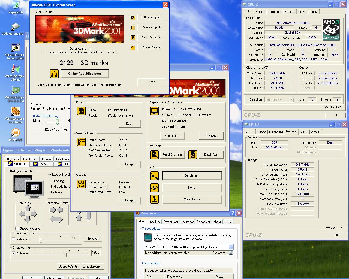Click the icon beside ResultBrowser in score window
349x279 pixels.
pyautogui.click(x=133, y=38)
